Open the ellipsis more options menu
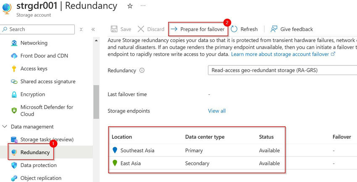Viewport: 357px width, 182px height. pos(143,6)
